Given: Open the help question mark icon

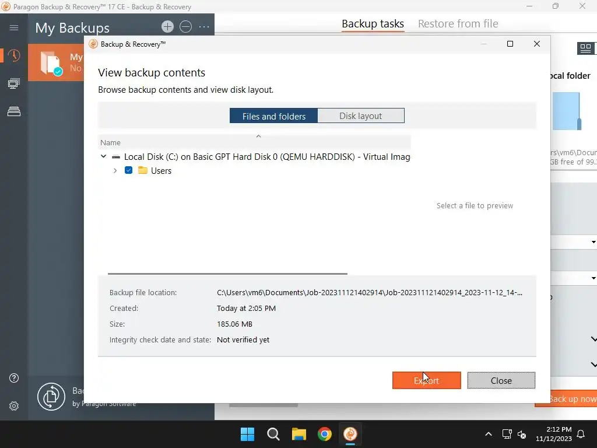Looking at the screenshot, I should tap(14, 378).
